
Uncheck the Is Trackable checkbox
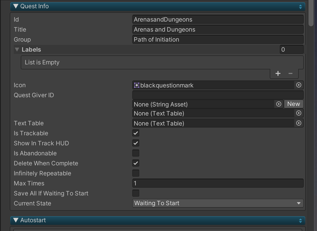coord(136,133)
